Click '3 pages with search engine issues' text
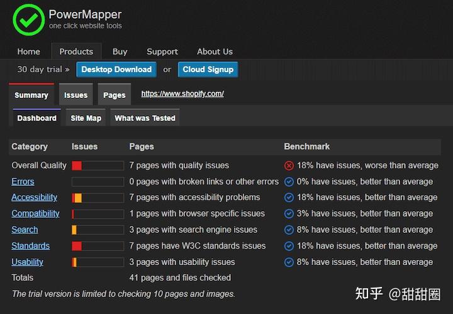 193,230
